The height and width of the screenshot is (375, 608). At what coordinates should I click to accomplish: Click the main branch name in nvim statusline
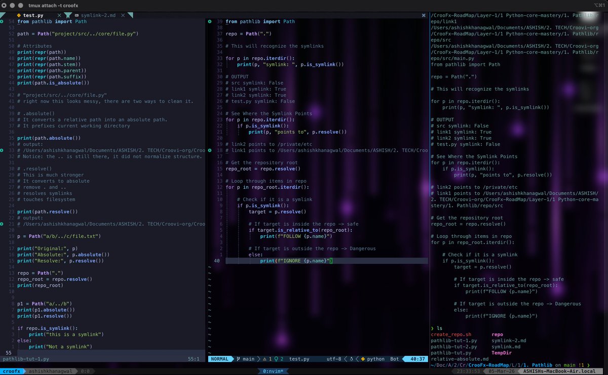[249, 359]
